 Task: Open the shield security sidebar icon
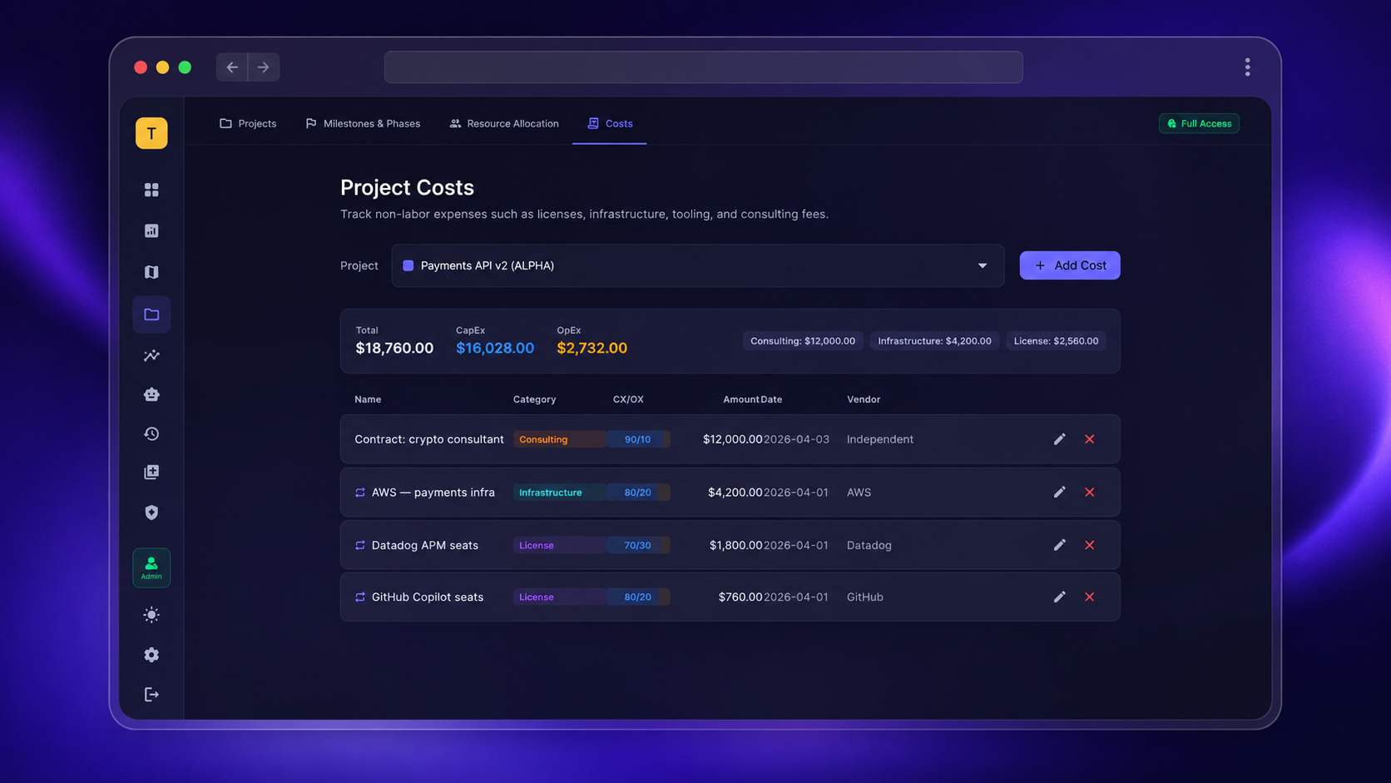[x=151, y=513]
